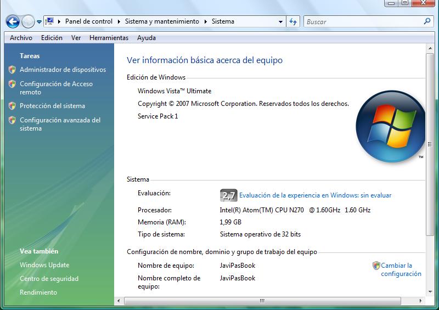Click the 2,7 experience score badge

click(x=228, y=195)
